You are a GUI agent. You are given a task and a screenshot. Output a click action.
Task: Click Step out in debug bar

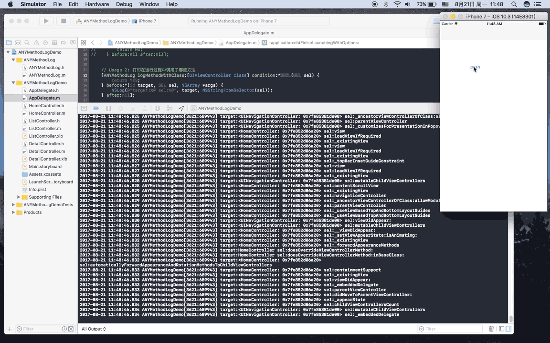[x=145, y=108]
